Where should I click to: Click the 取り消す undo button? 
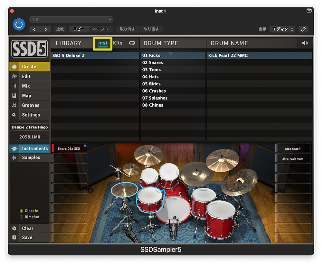[x=127, y=29]
